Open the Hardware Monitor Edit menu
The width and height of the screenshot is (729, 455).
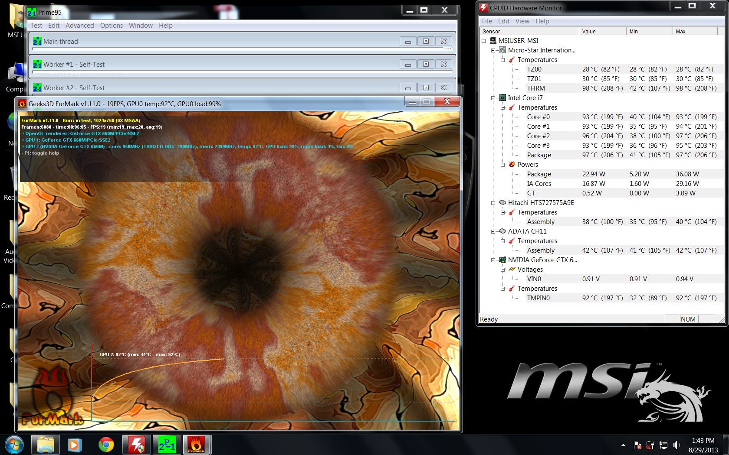[x=504, y=21]
